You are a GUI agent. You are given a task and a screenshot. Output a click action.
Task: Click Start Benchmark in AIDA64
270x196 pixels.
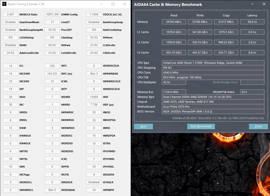[x=201, y=126]
